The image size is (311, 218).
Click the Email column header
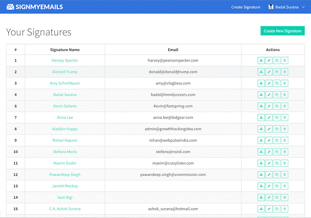point(173,50)
